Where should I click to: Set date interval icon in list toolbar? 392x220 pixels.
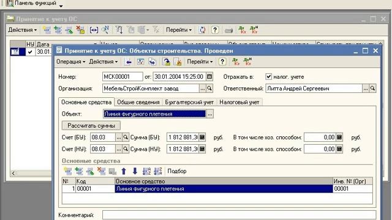pos(94,30)
